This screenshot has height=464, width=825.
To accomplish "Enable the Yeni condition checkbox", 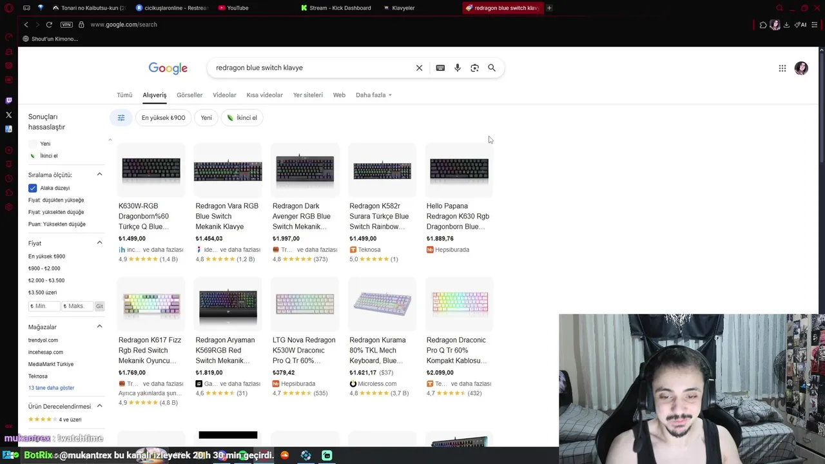I will click(33, 144).
